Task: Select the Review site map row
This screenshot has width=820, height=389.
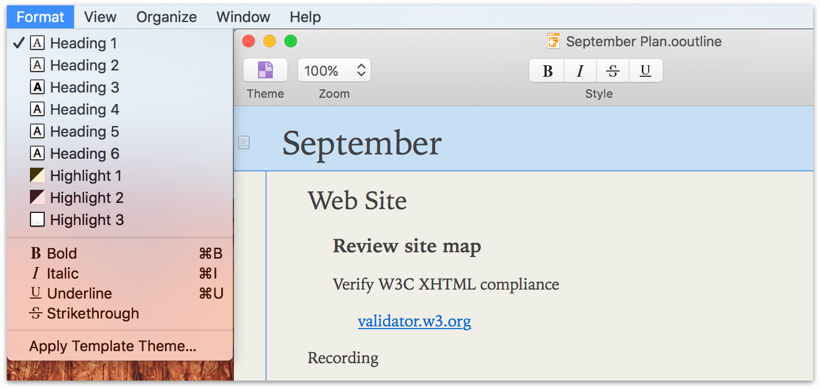Action: point(407,246)
